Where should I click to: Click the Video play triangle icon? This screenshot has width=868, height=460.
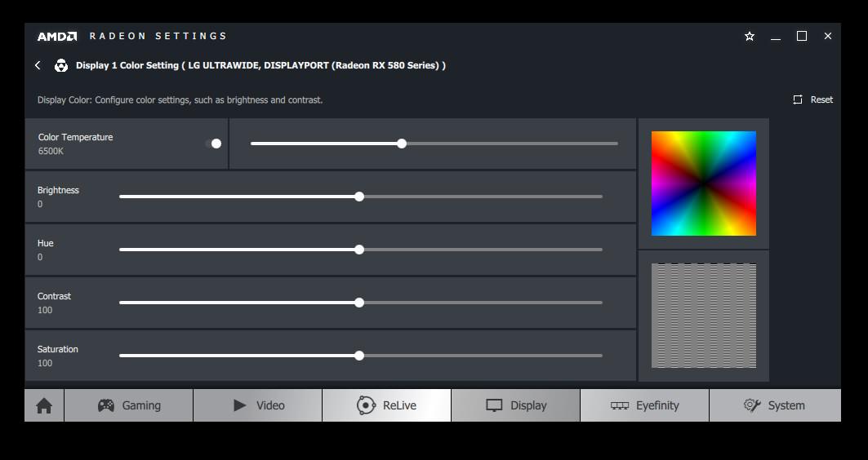[x=240, y=405]
